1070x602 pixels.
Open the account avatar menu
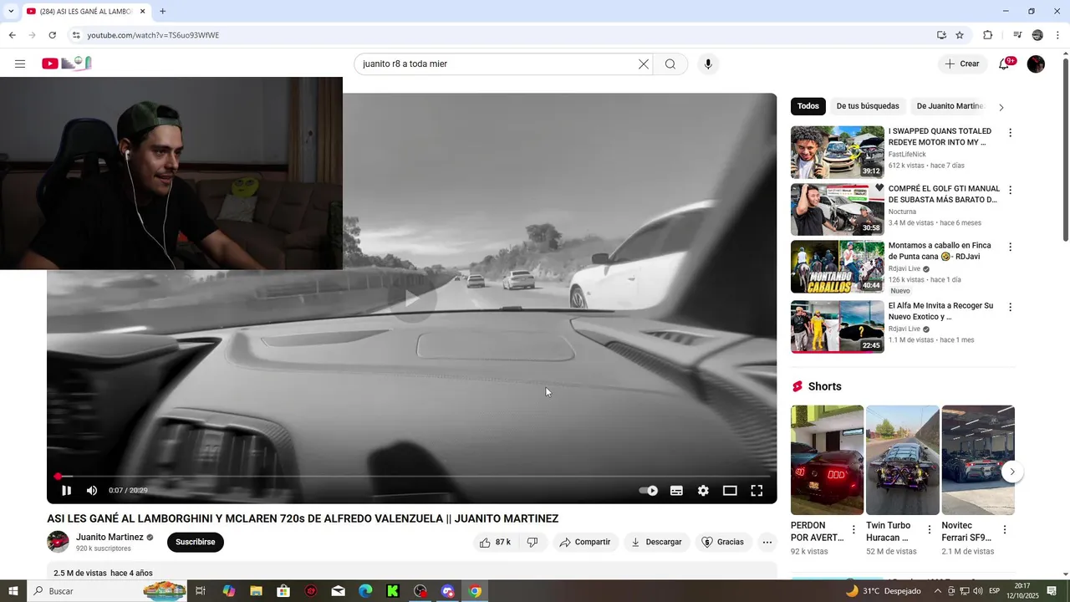(1036, 64)
